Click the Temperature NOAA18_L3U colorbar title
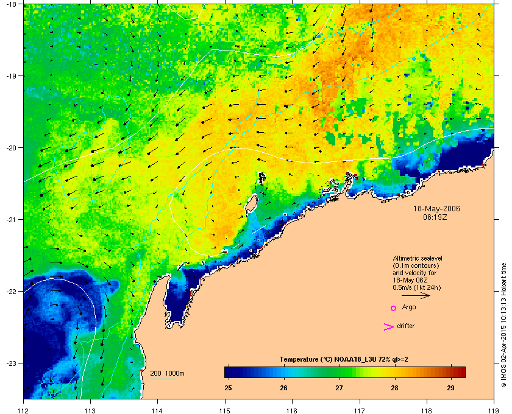Viewport: 512px width, 414px height. 344,360
